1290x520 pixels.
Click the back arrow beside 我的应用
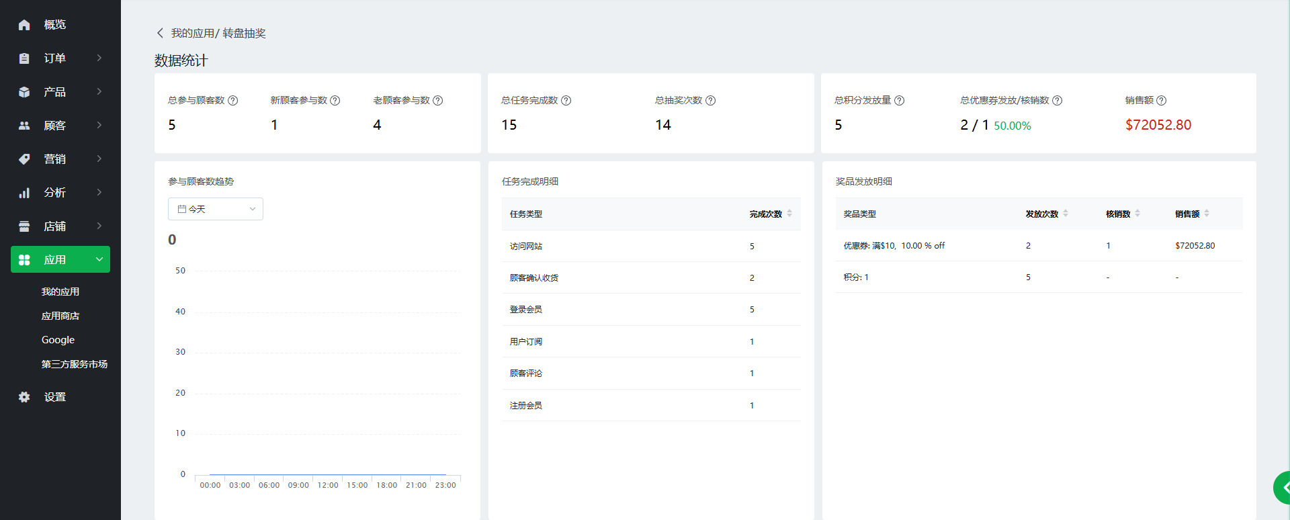click(x=160, y=33)
